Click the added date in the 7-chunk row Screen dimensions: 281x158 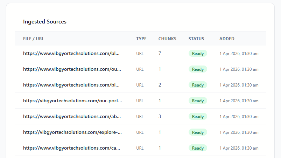(x=239, y=54)
